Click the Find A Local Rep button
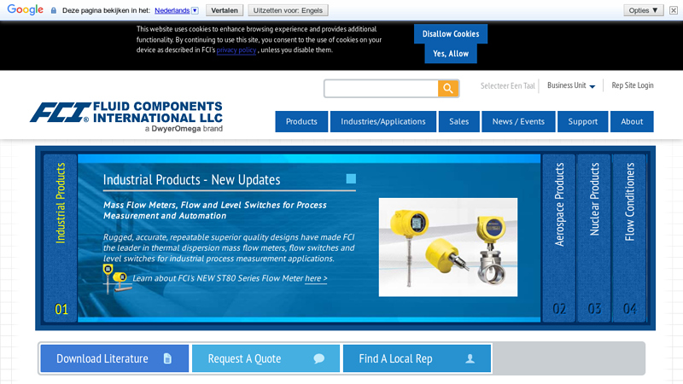This screenshot has height=384, width=683. (417, 358)
